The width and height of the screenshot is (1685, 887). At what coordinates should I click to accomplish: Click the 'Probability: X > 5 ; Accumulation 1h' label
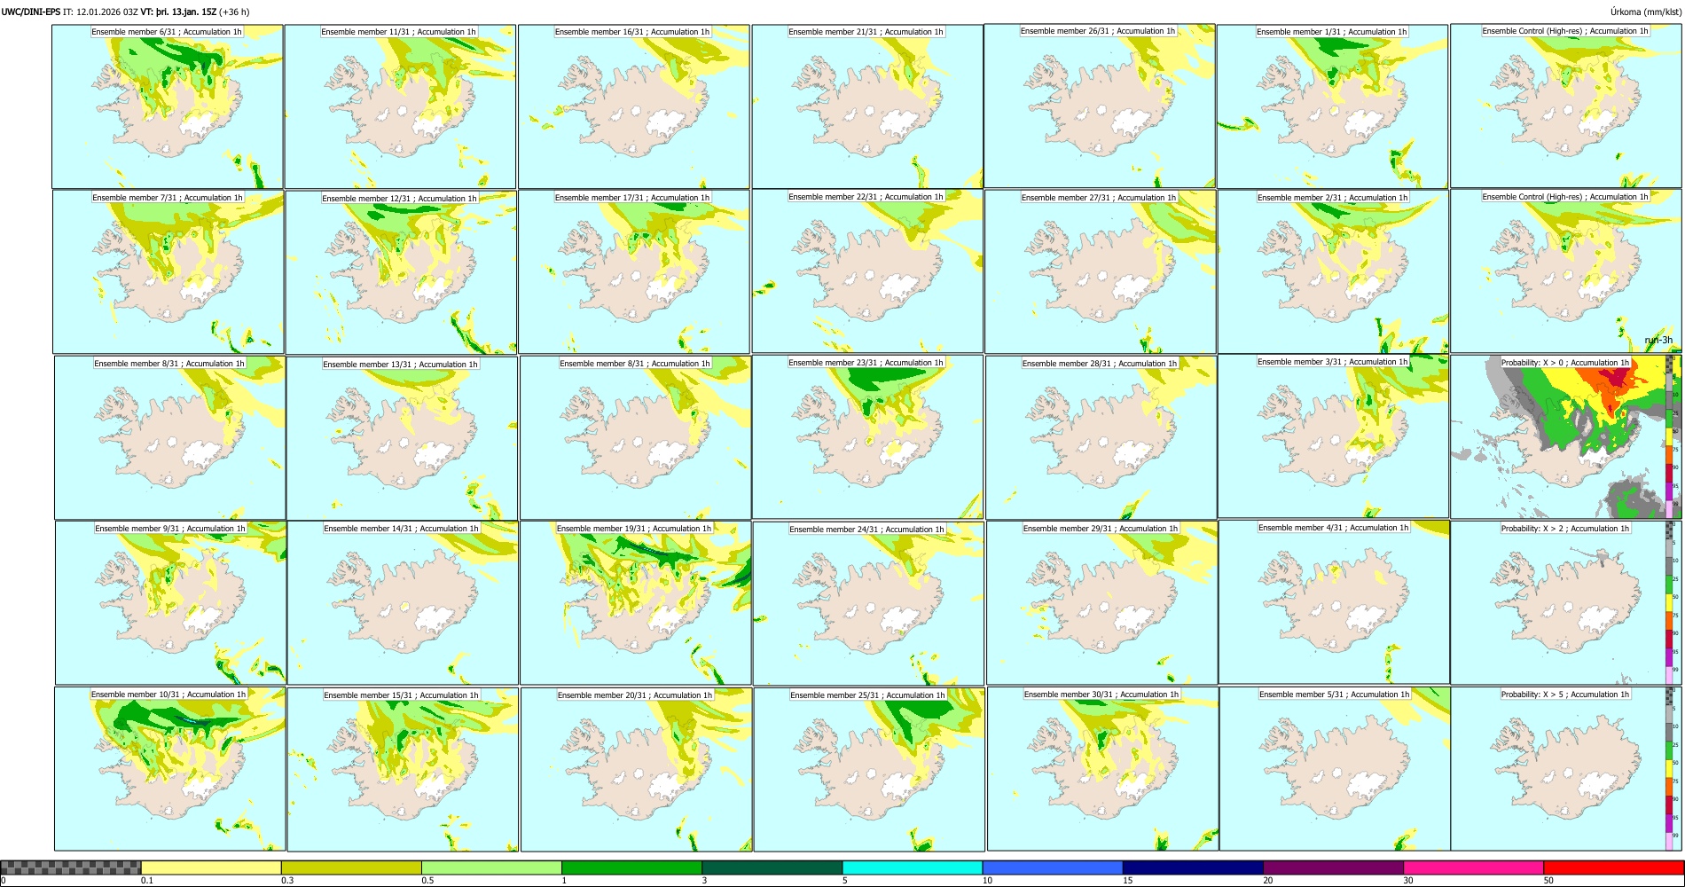(1565, 695)
